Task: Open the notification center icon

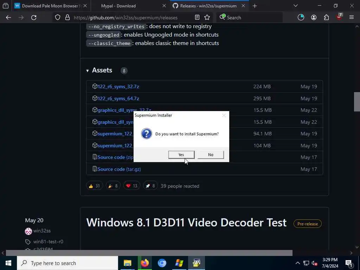Action: [349, 263]
